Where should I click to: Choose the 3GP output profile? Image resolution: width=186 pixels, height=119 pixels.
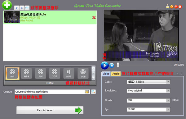coord(55,73)
